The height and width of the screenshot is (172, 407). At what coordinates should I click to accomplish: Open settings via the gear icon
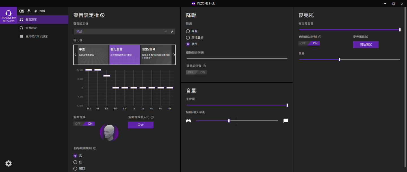8,163
